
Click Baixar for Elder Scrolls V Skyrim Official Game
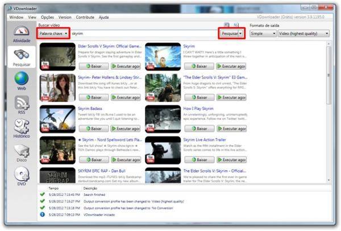click(94, 66)
